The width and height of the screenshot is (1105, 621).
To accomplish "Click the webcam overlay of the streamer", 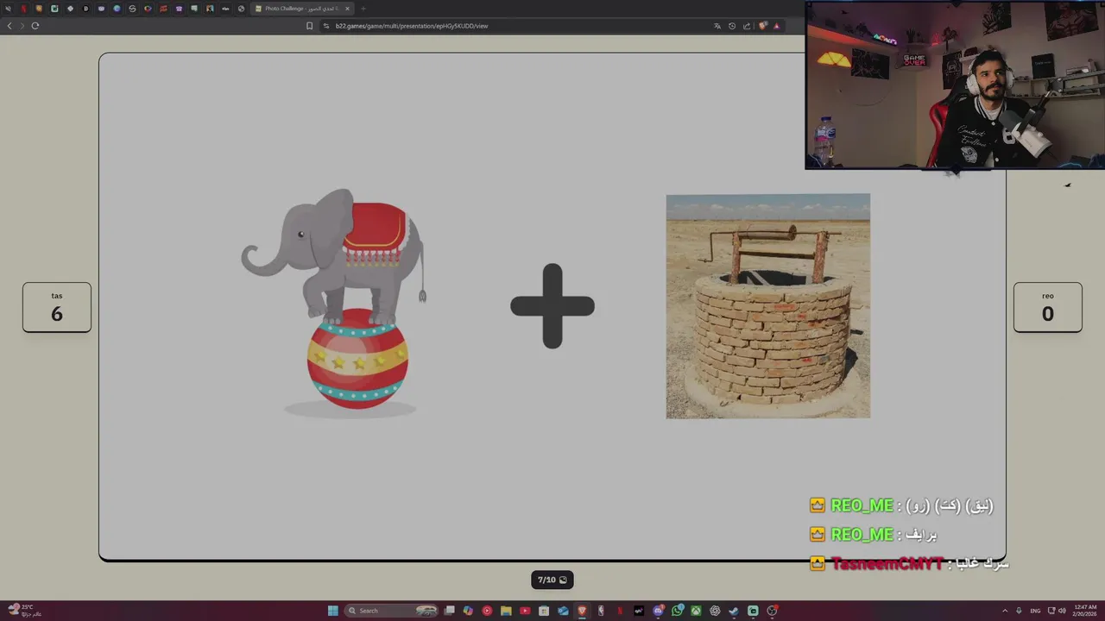I will 955,85.
